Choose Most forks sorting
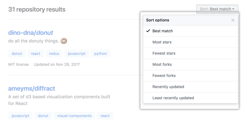The width and height of the screenshot is (247, 121). [191, 64]
